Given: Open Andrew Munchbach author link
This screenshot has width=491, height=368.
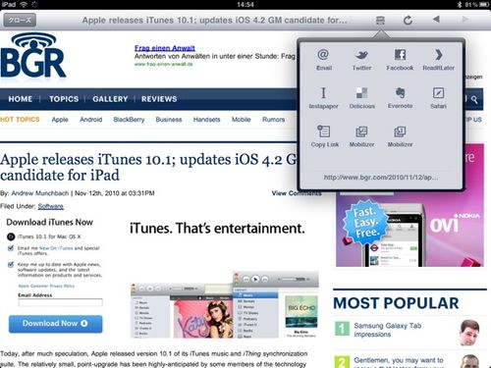Looking at the screenshot, I should coord(40,193).
